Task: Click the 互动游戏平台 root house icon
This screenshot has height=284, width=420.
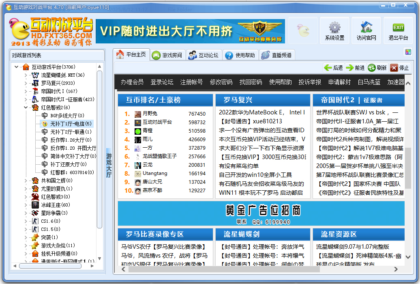Action: 26,67
